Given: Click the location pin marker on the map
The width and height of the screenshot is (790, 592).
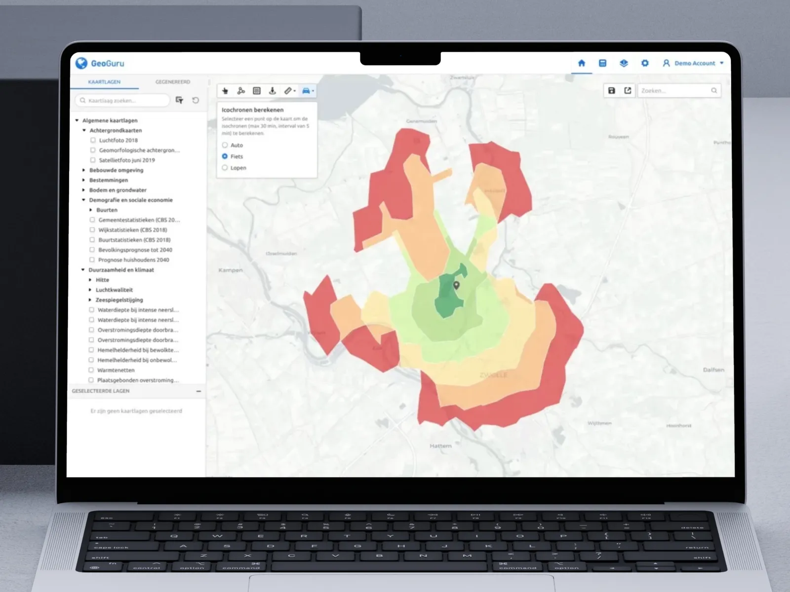Looking at the screenshot, I should [x=456, y=286].
